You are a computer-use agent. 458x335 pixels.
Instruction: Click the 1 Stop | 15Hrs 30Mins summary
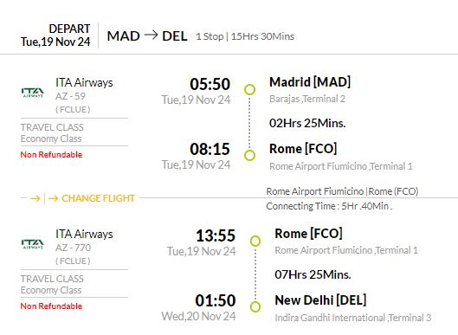pos(245,36)
